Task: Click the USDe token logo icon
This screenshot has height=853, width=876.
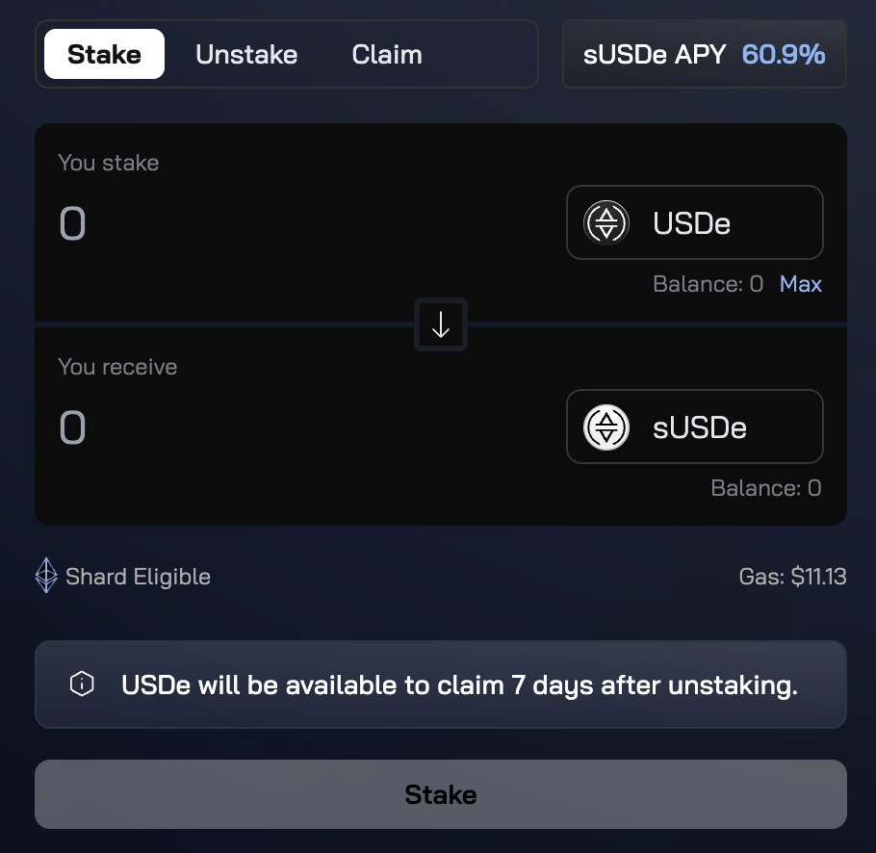Action: (606, 222)
